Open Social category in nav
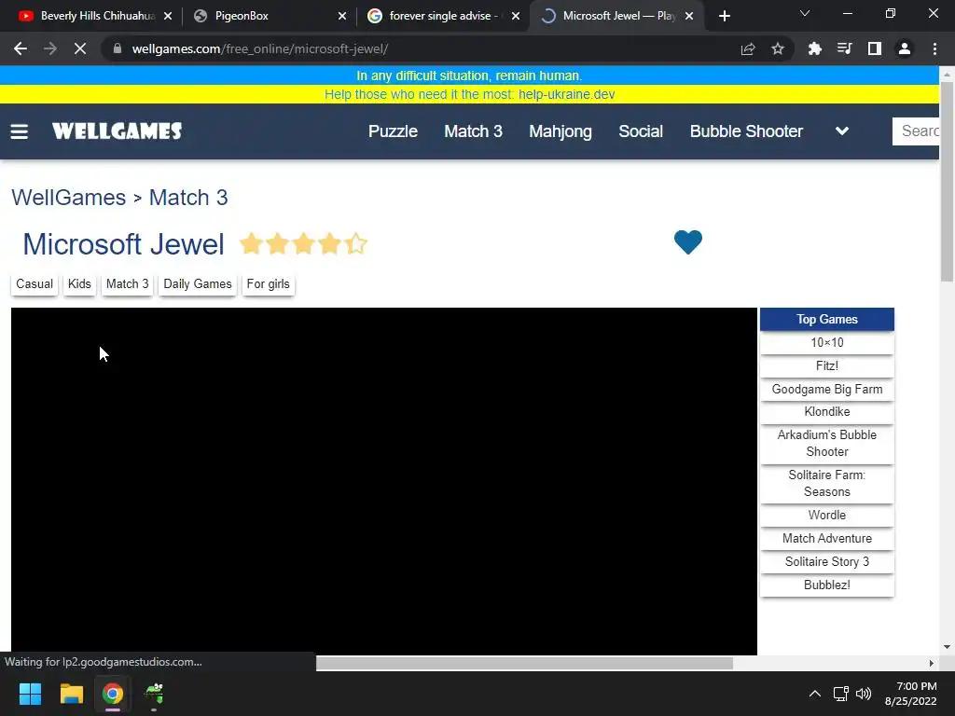The height and width of the screenshot is (716, 955). coord(641,131)
